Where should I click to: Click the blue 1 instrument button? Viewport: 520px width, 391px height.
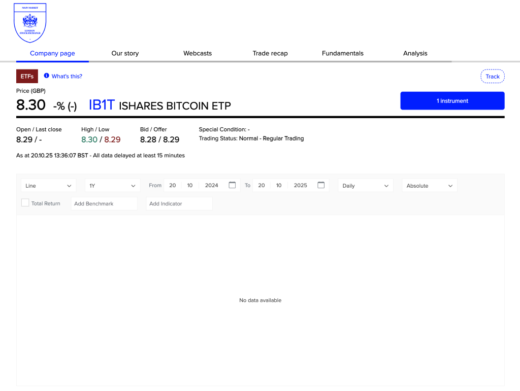tap(452, 101)
